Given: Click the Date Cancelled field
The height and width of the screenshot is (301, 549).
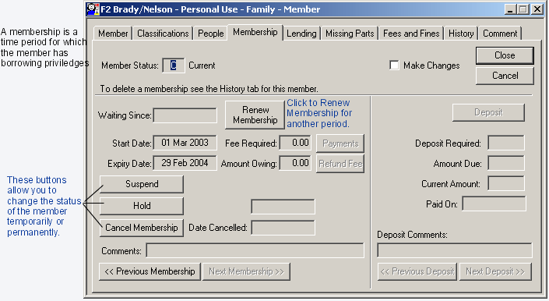Looking at the screenshot, I should pyautogui.click(x=283, y=228).
